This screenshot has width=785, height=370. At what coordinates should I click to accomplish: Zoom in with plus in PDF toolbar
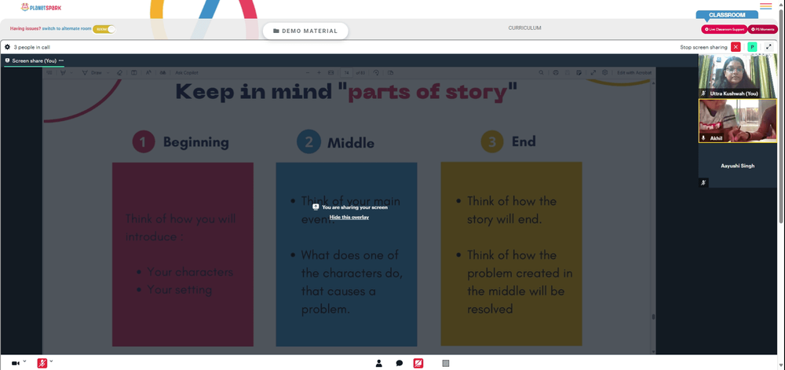click(x=319, y=72)
